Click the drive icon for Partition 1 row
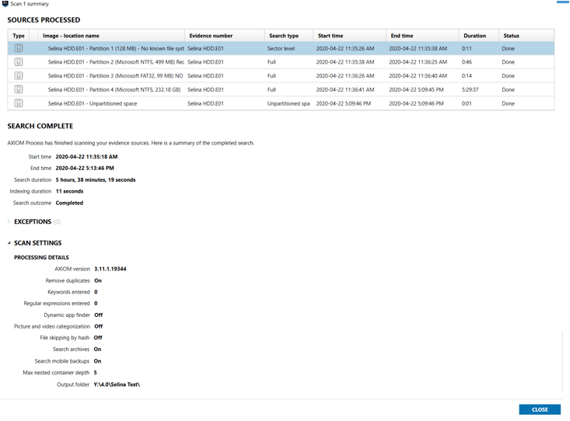The image size is (570, 421). pos(19,48)
